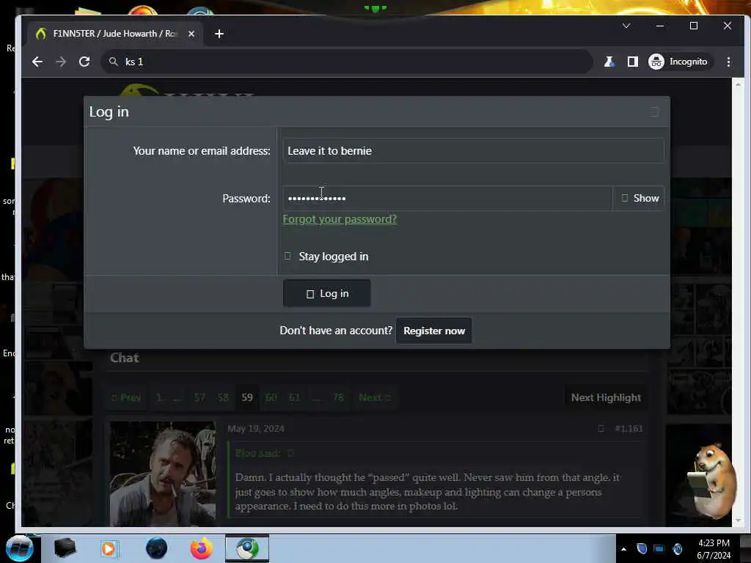Go to page 58 in pagination

(223, 398)
